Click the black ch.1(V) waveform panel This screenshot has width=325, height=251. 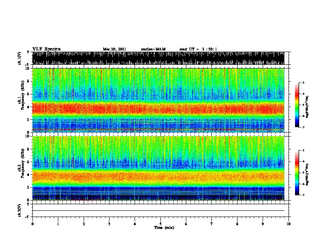coord(158,58)
